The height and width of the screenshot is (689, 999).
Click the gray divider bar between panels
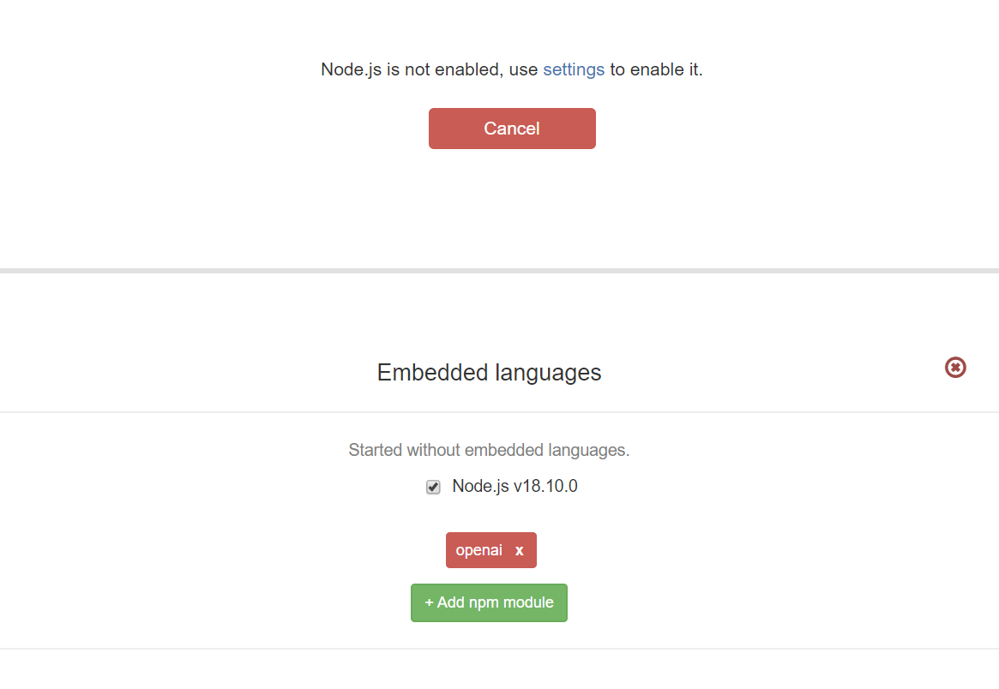pos(499,271)
